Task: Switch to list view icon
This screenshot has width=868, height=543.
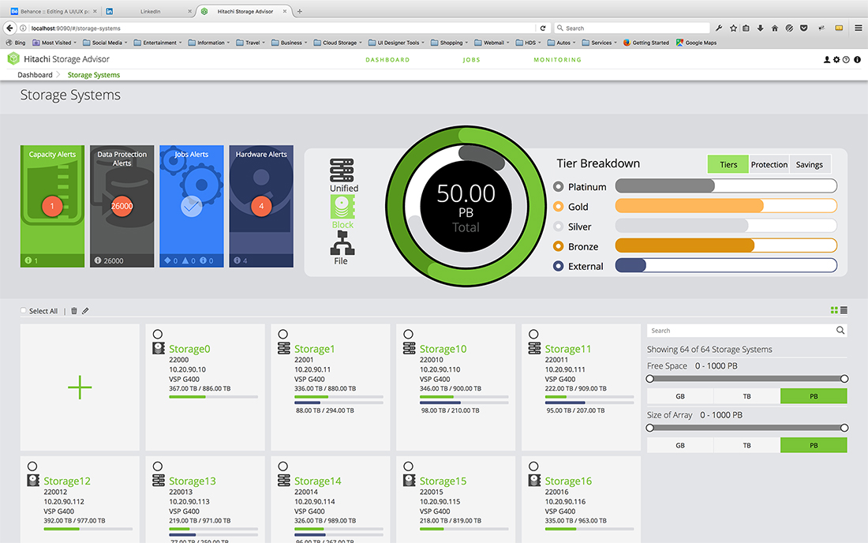Action: point(844,310)
